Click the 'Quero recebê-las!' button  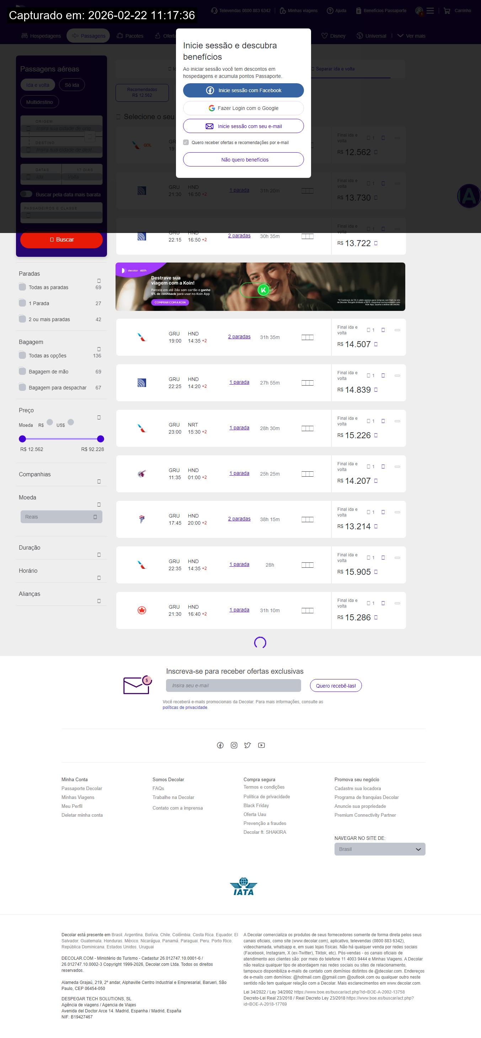point(336,685)
